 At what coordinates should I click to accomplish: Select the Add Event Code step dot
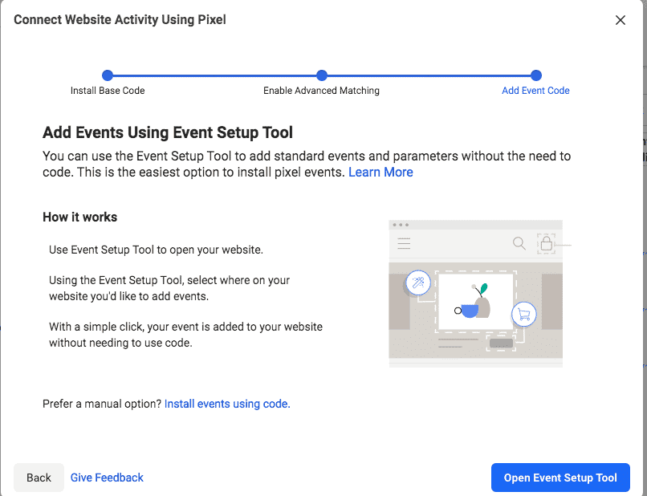coord(535,75)
